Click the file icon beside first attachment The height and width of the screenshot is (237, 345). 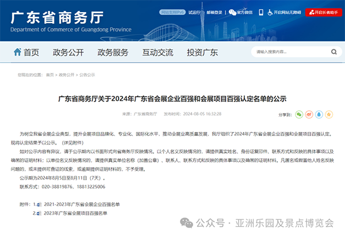[x=39, y=204]
